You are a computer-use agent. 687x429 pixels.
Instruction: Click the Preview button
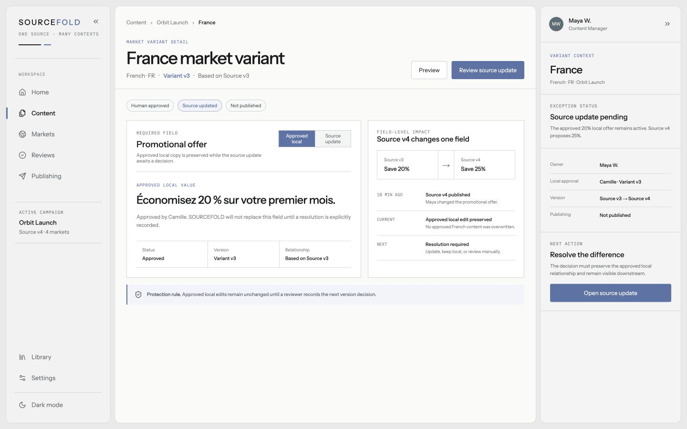click(429, 70)
